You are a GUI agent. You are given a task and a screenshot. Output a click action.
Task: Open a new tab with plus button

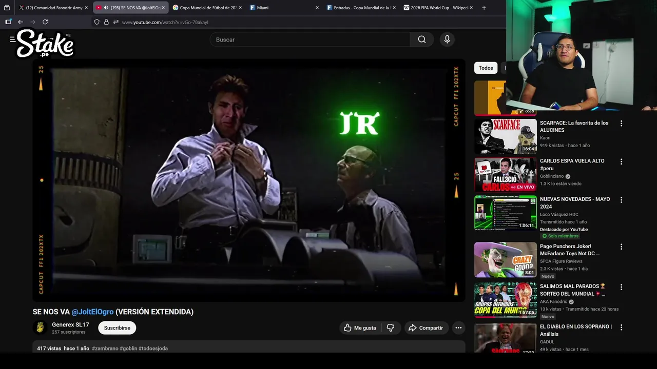pyautogui.click(x=484, y=8)
